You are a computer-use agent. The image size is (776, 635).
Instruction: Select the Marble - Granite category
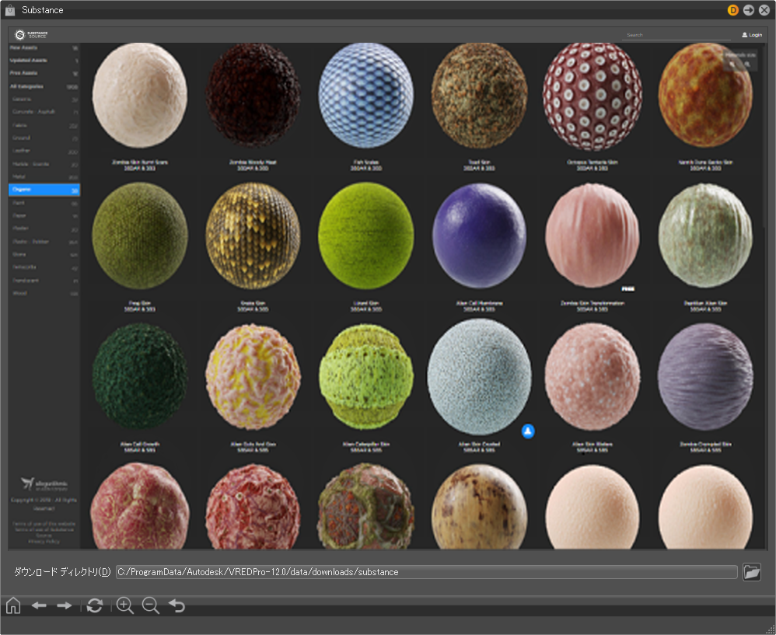[x=44, y=164]
